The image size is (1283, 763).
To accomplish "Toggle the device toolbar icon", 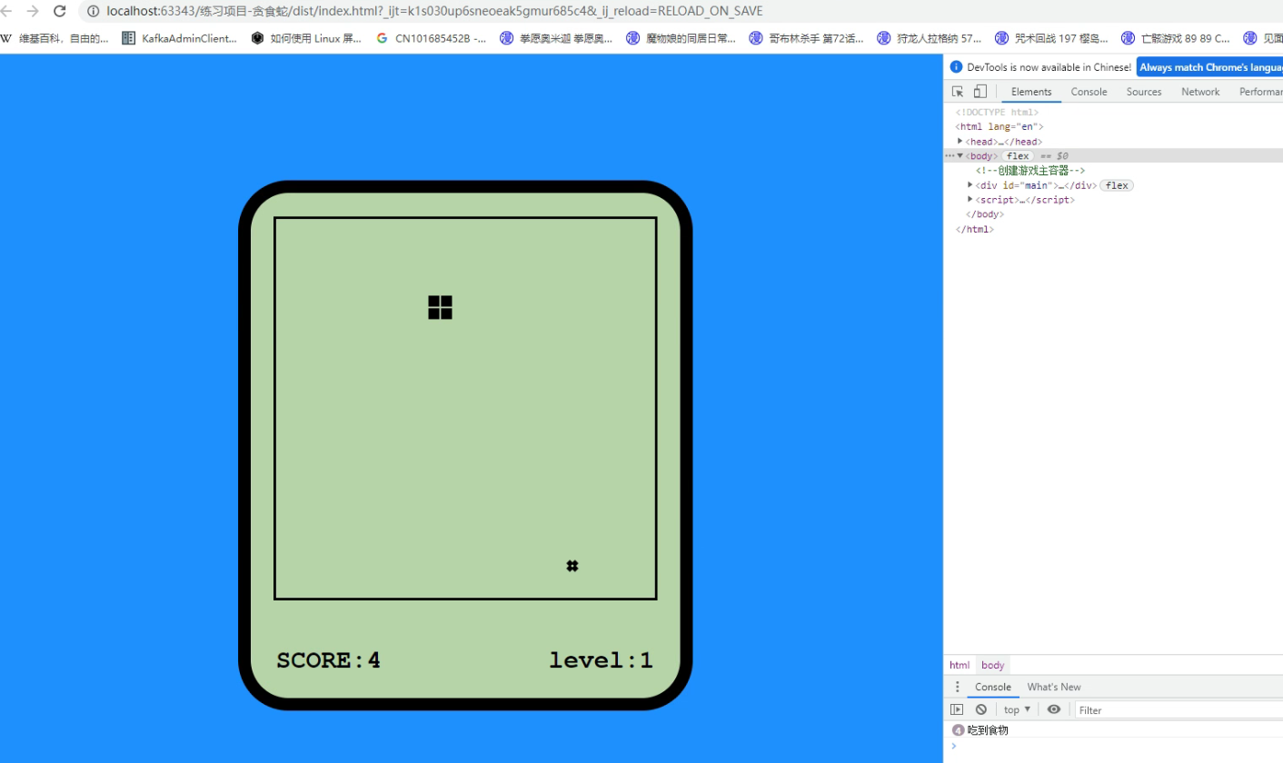I will click(x=980, y=92).
